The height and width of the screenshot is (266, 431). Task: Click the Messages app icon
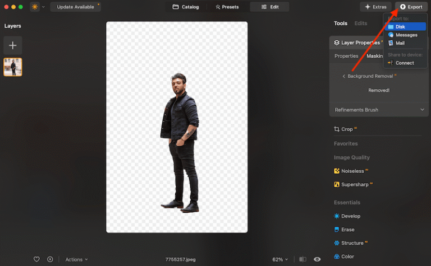(x=391, y=35)
